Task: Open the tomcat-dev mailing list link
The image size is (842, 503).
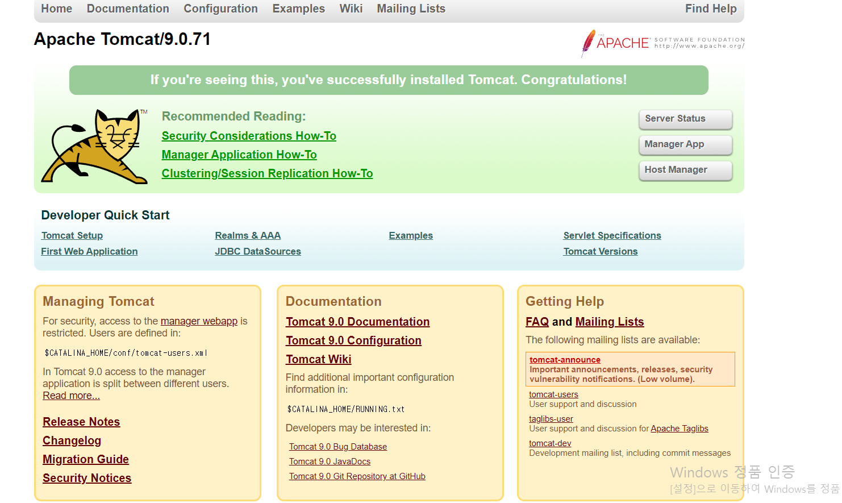Action: 550,443
